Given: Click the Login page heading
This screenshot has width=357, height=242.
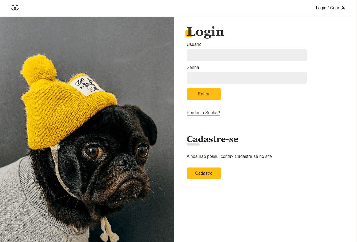Looking at the screenshot, I should (x=205, y=32).
